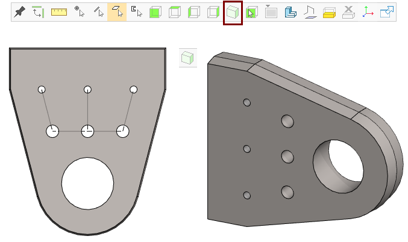
Task: Choose the point selection cursor icon
Action: (x=79, y=12)
